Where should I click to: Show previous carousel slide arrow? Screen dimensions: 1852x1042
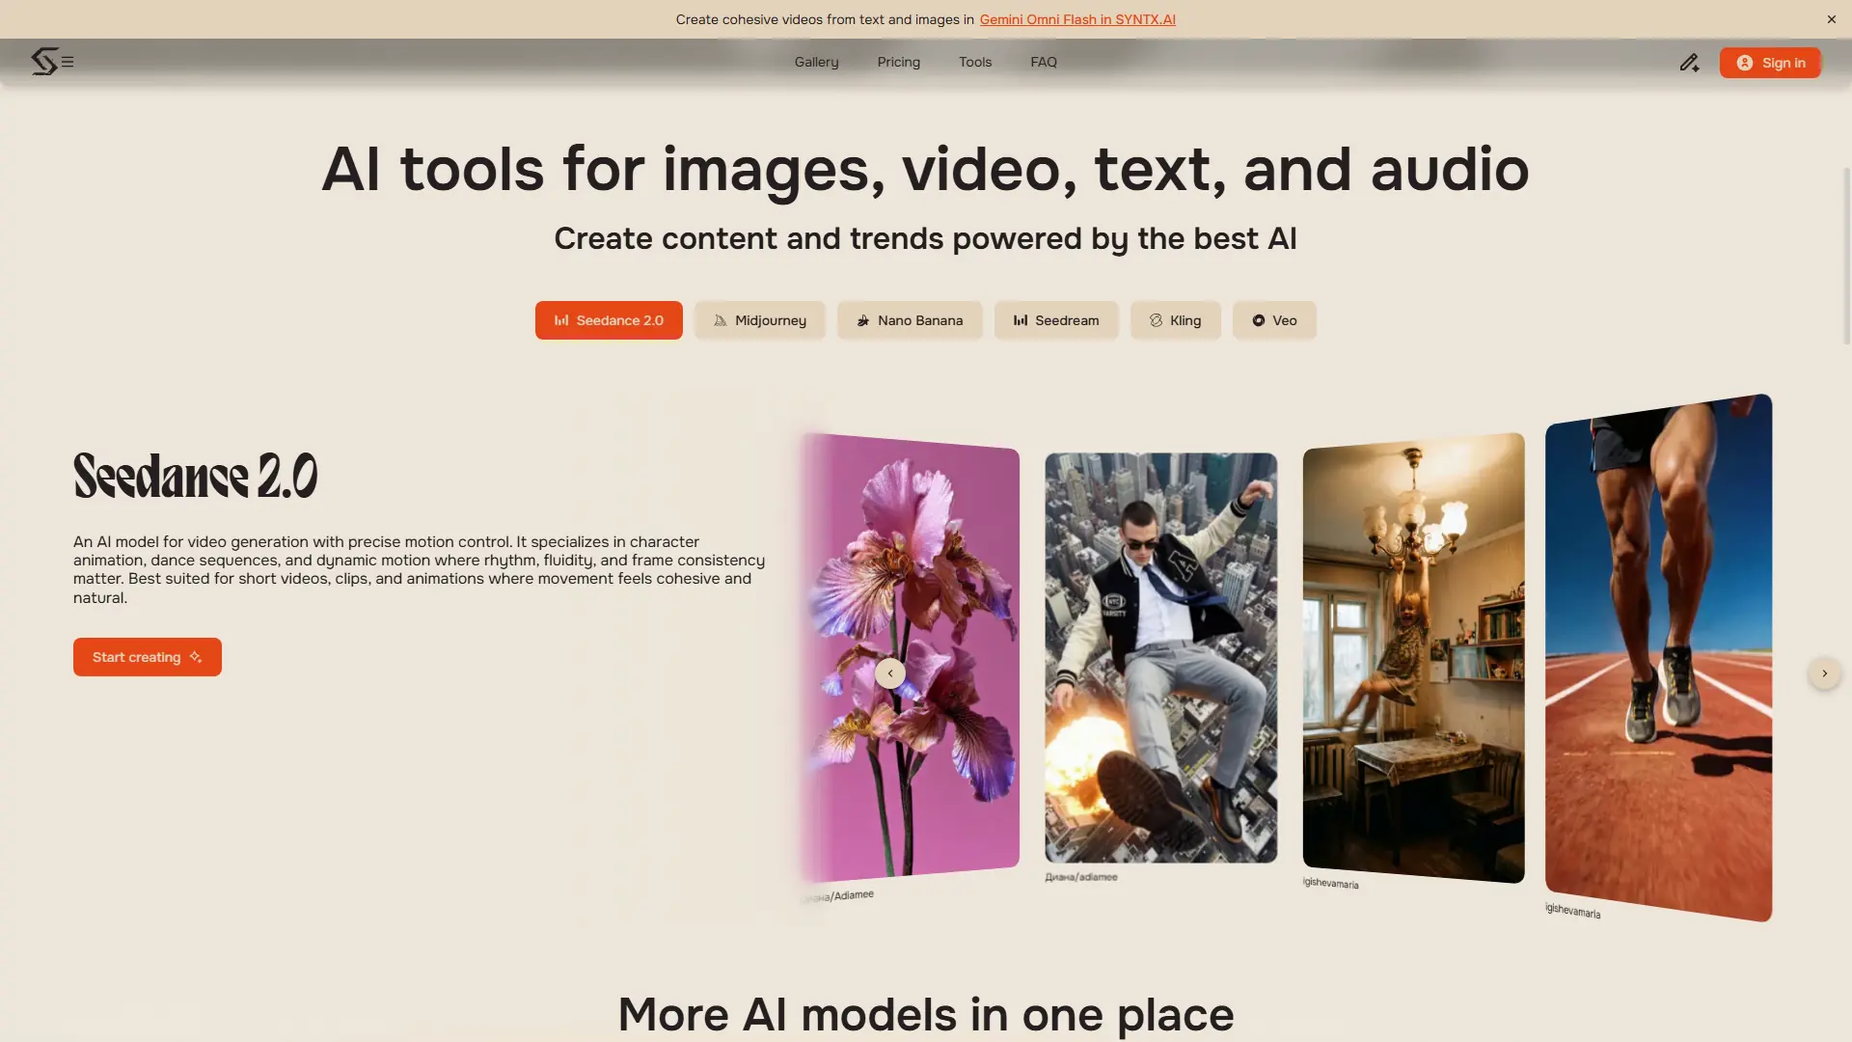tap(889, 673)
